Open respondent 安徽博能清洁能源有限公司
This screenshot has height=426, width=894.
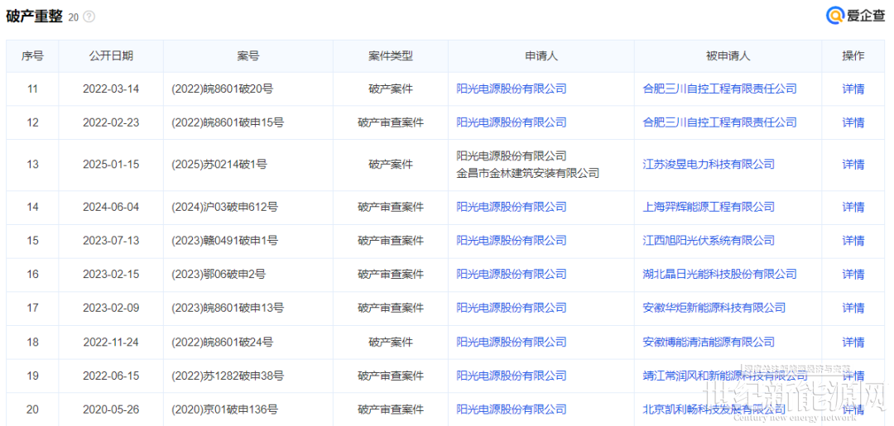click(709, 342)
